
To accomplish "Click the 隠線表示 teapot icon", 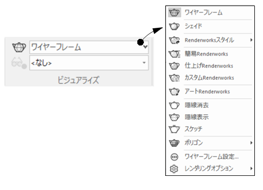I will pos(174,117).
